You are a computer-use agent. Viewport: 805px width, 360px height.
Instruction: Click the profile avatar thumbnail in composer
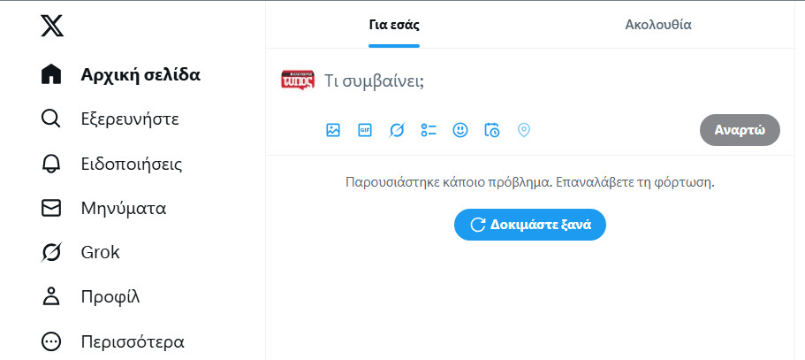298,80
